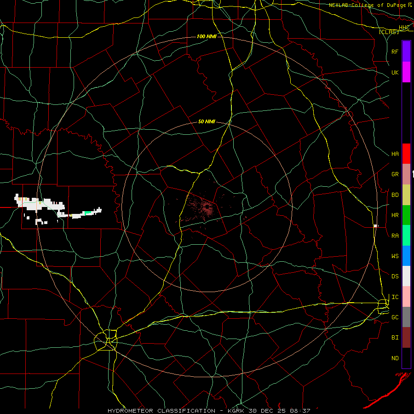Click the 50 NMI range ring label

tap(207, 121)
